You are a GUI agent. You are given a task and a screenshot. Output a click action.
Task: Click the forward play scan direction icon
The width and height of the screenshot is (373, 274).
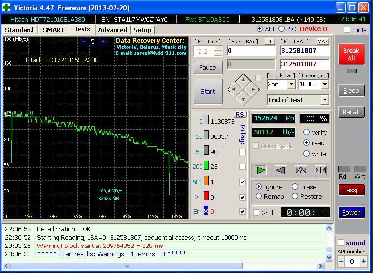click(x=261, y=170)
